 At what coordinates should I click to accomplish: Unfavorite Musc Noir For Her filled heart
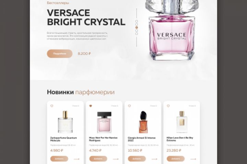point(91,106)
